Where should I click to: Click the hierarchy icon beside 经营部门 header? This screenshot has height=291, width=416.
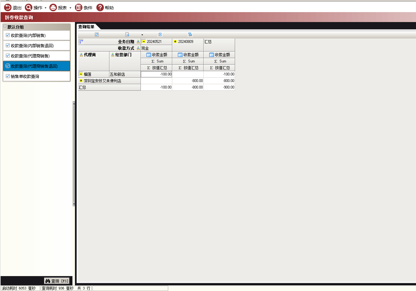(113, 55)
